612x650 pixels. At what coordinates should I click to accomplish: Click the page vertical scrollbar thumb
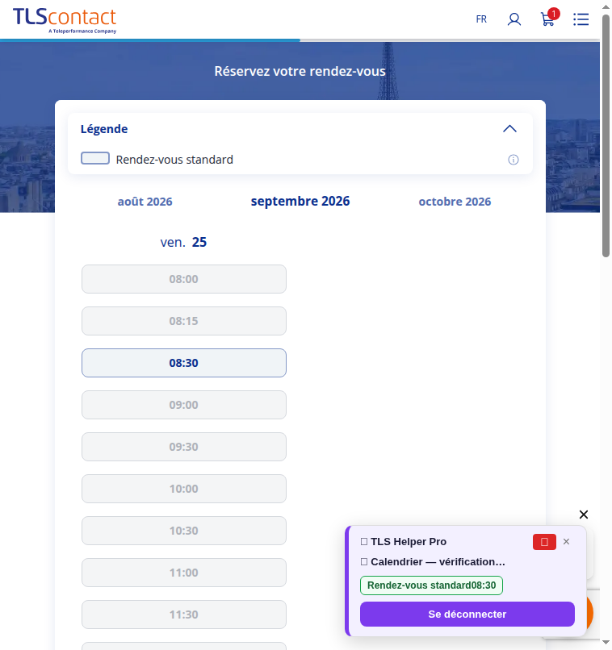click(606, 136)
